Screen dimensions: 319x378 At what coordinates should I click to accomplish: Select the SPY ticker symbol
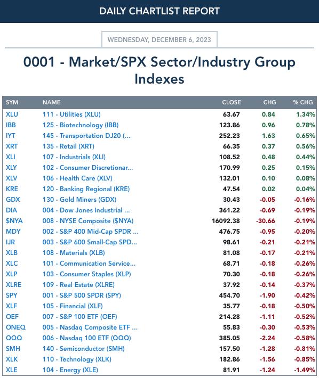click(12, 295)
